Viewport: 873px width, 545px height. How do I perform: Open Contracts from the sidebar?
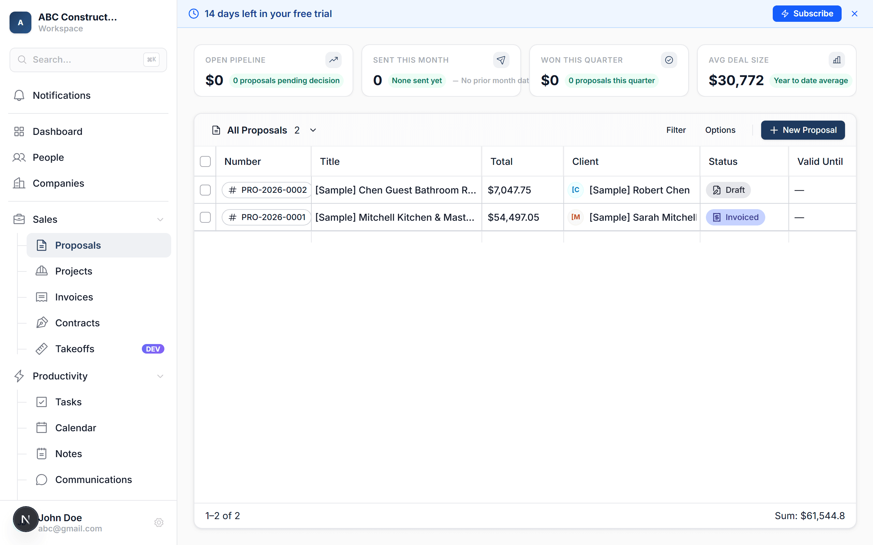(x=77, y=323)
